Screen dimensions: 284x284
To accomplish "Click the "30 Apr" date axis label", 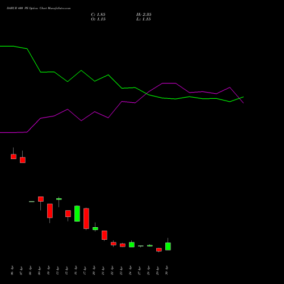I will tap(166, 270).
